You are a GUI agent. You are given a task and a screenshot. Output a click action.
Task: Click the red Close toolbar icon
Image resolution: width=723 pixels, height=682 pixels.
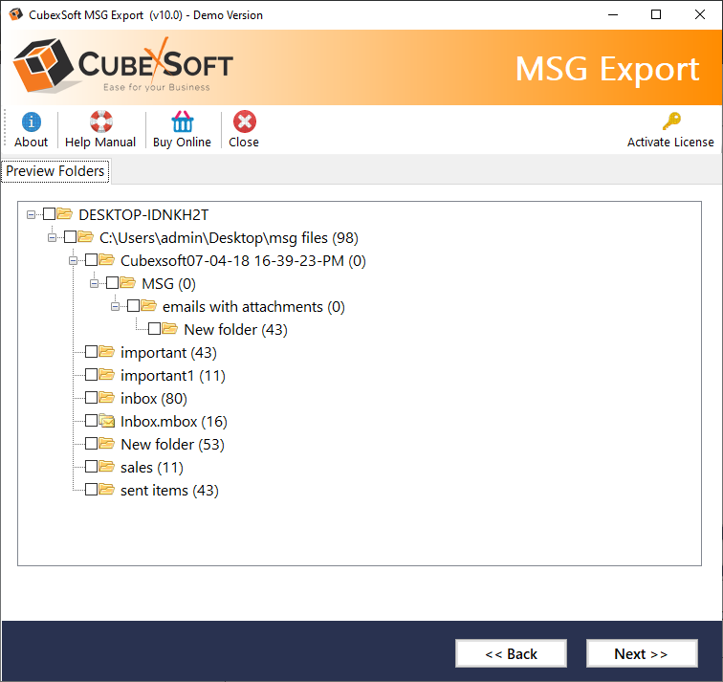[244, 122]
